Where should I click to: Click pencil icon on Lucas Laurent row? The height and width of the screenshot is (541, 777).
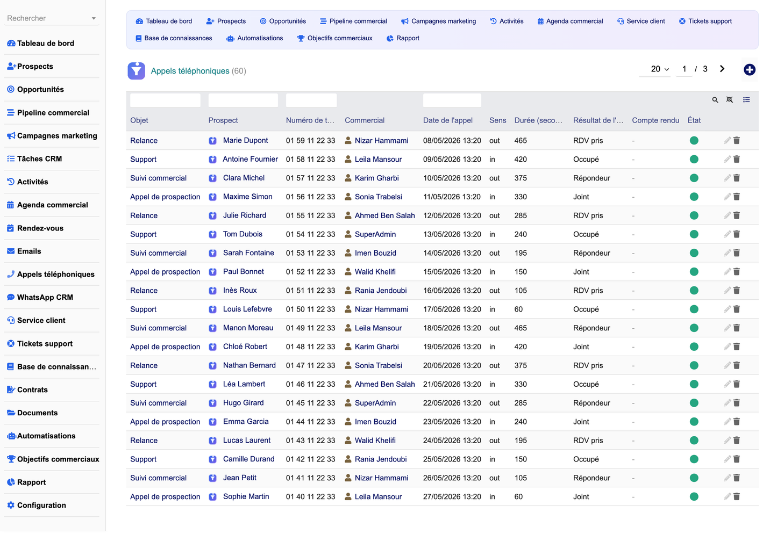727,441
